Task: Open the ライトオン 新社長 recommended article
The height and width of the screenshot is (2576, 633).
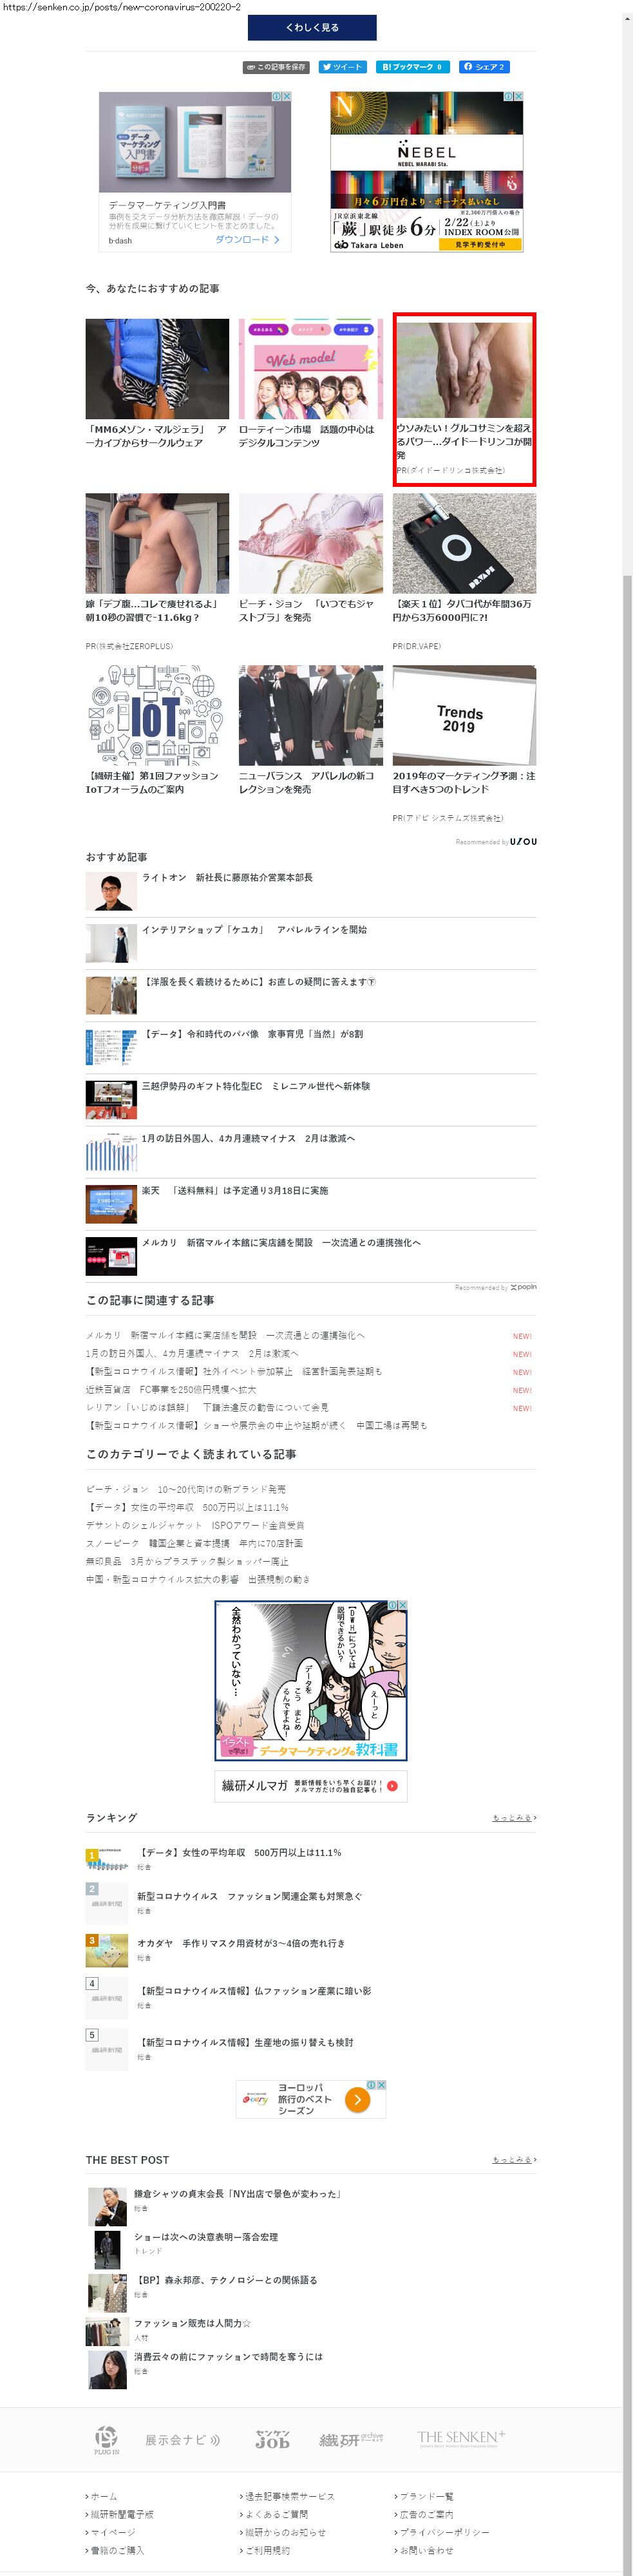Action: tap(227, 878)
